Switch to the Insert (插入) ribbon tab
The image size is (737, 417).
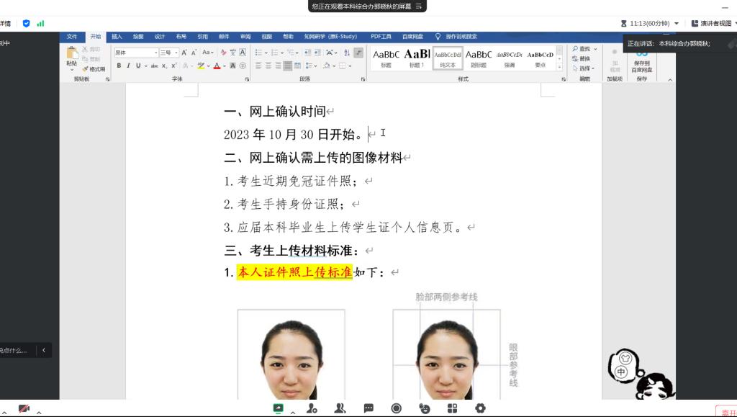pyautogui.click(x=117, y=36)
